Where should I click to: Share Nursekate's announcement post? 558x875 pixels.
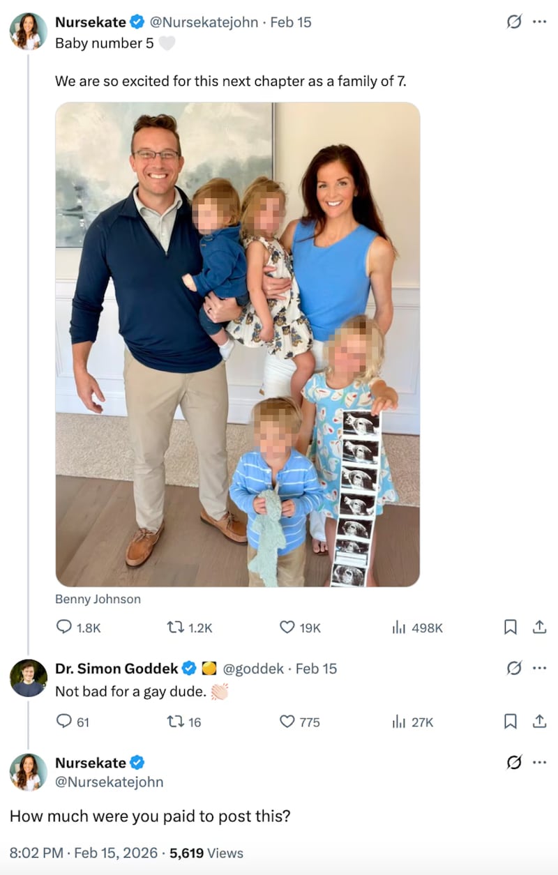(x=539, y=627)
